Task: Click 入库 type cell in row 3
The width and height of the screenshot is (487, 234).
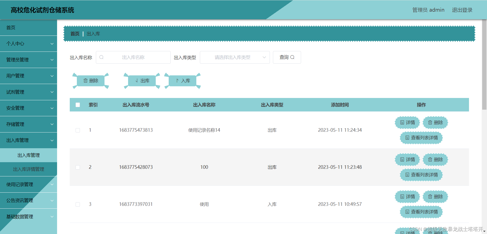Action: (x=272, y=204)
